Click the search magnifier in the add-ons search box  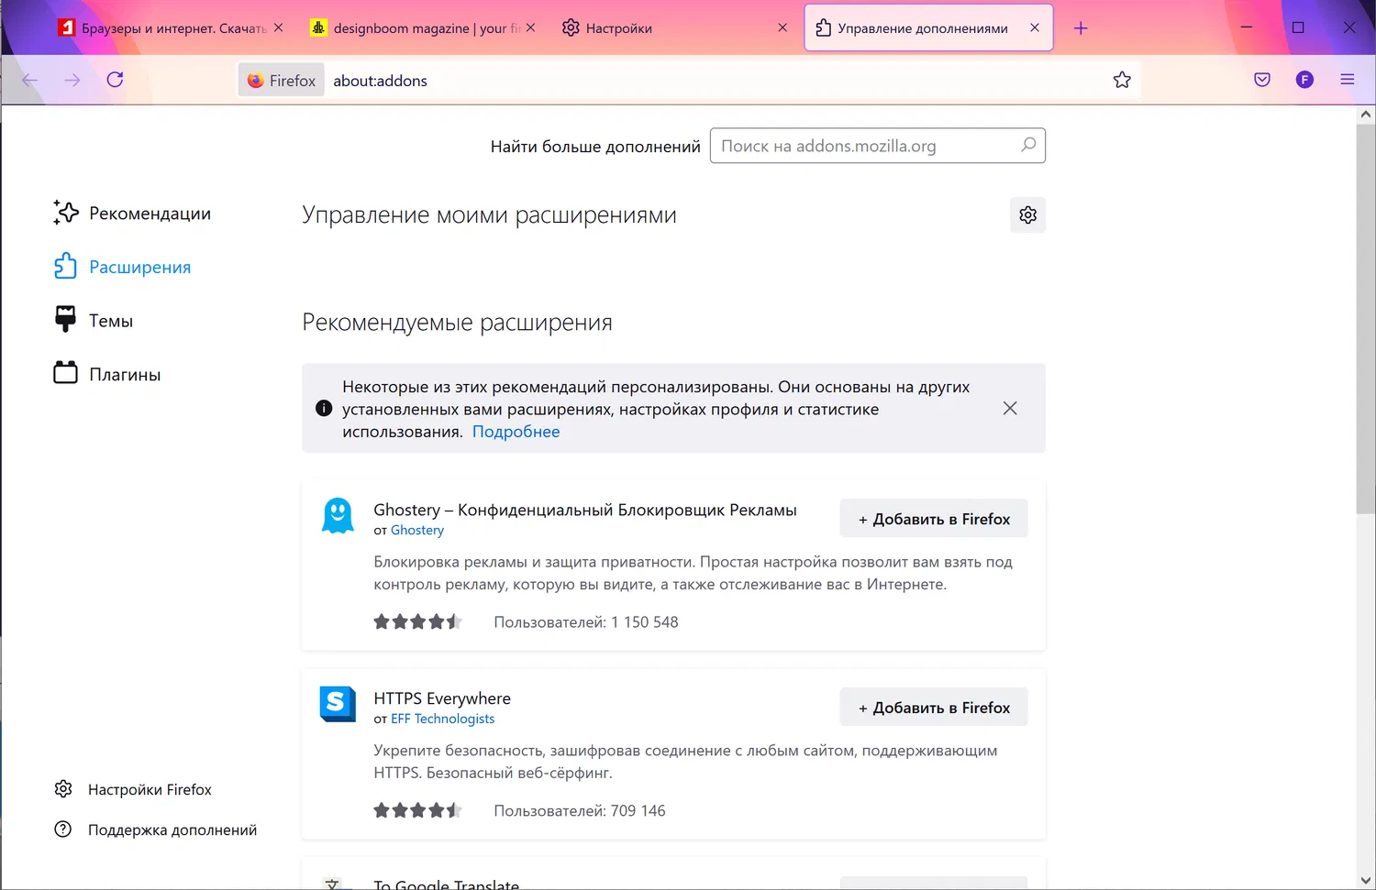(x=1028, y=145)
